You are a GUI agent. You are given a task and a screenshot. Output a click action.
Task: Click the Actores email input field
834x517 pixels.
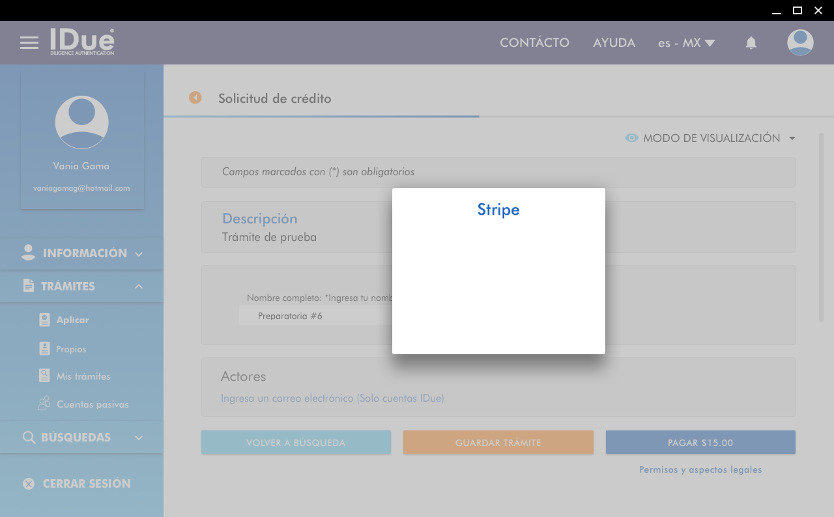click(x=332, y=398)
